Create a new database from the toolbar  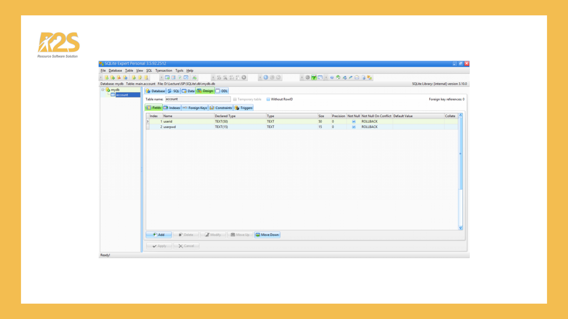[x=106, y=77]
